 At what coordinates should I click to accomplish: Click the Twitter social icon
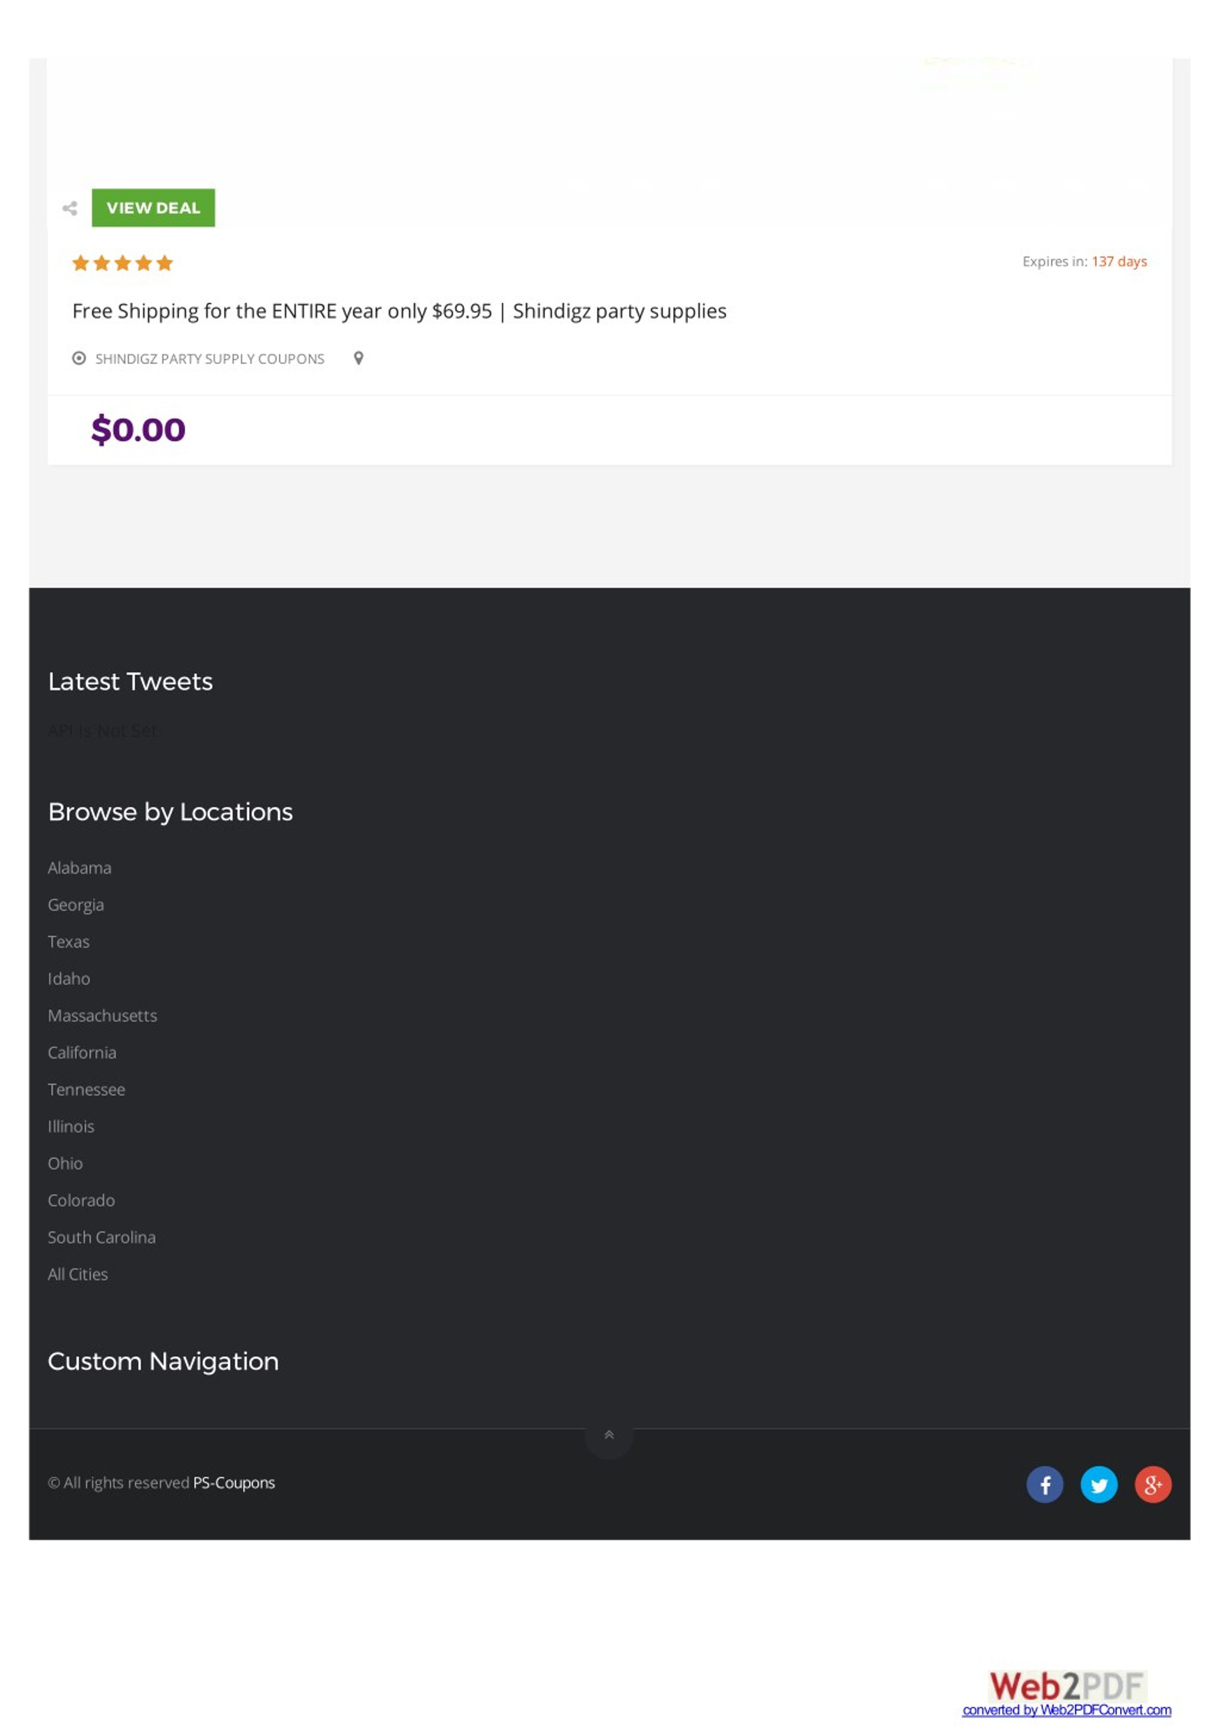point(1098,1484)
